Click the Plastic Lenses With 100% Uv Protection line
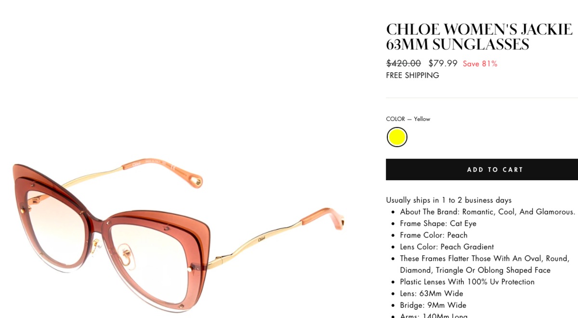Image resolution: width=578 pixels, height=318 pixels. tap(467, 282)
